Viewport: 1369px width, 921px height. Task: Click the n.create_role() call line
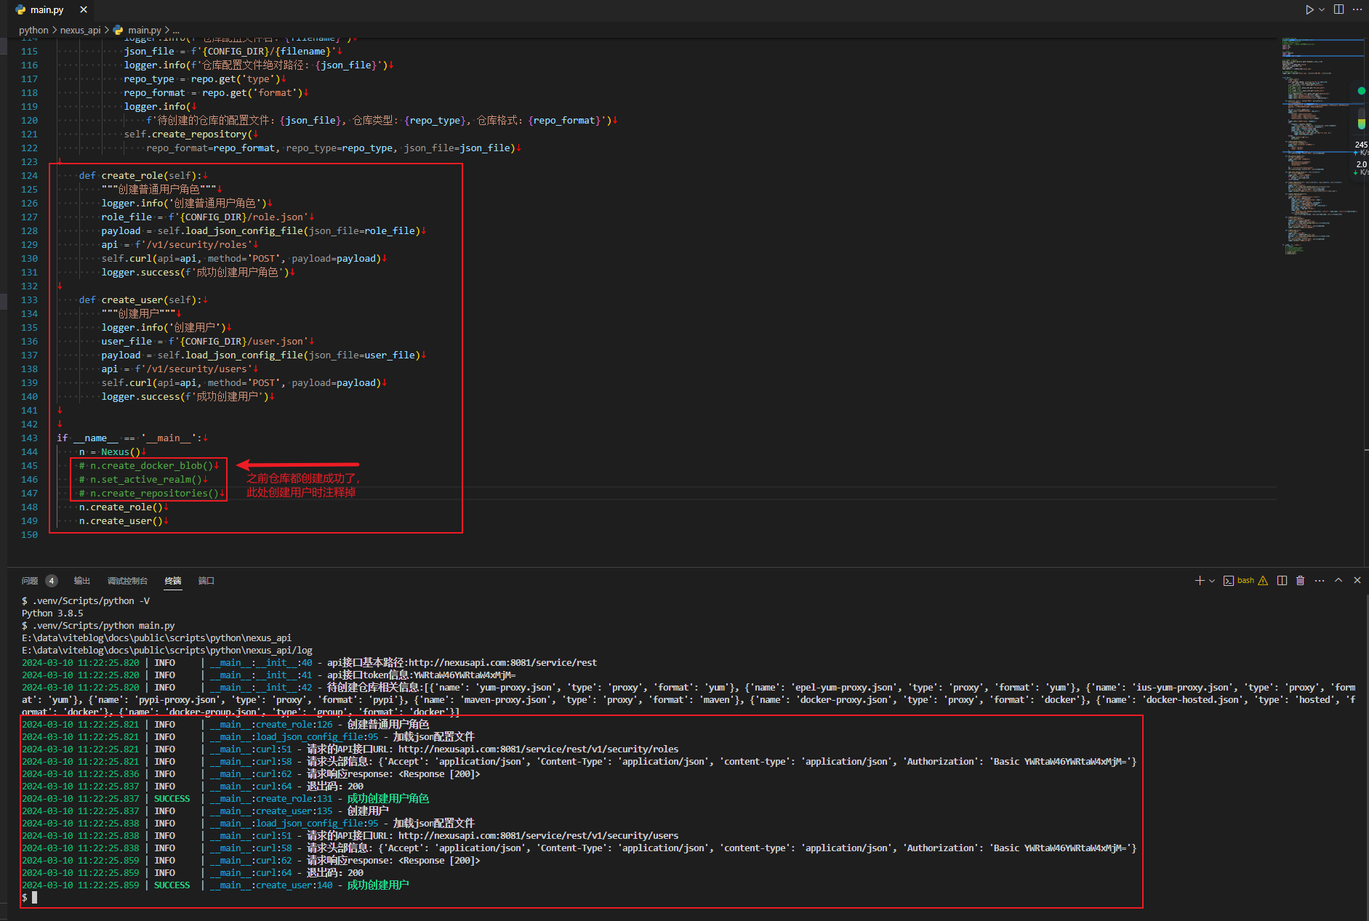click(x=121, y=507)
